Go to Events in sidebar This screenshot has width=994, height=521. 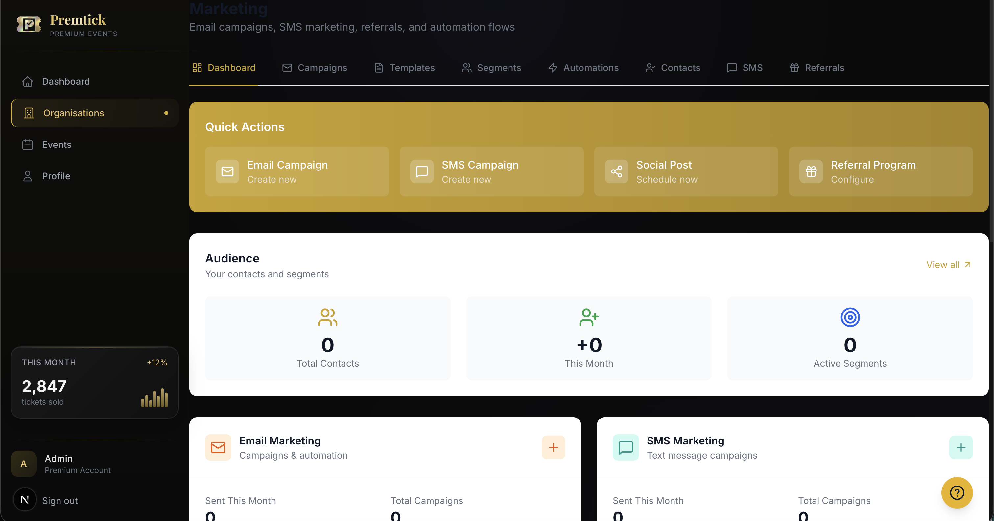coord(56,145)
